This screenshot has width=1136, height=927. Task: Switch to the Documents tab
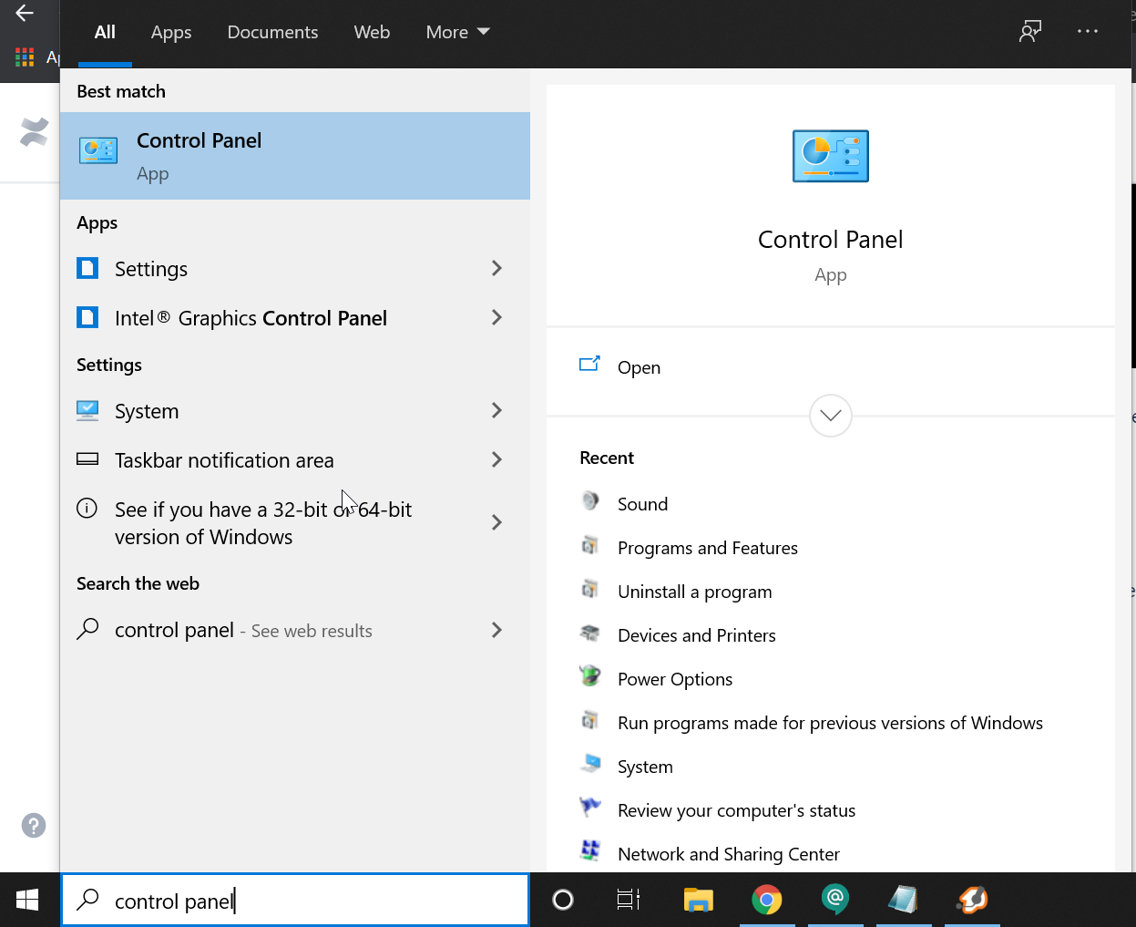[272, 32]
